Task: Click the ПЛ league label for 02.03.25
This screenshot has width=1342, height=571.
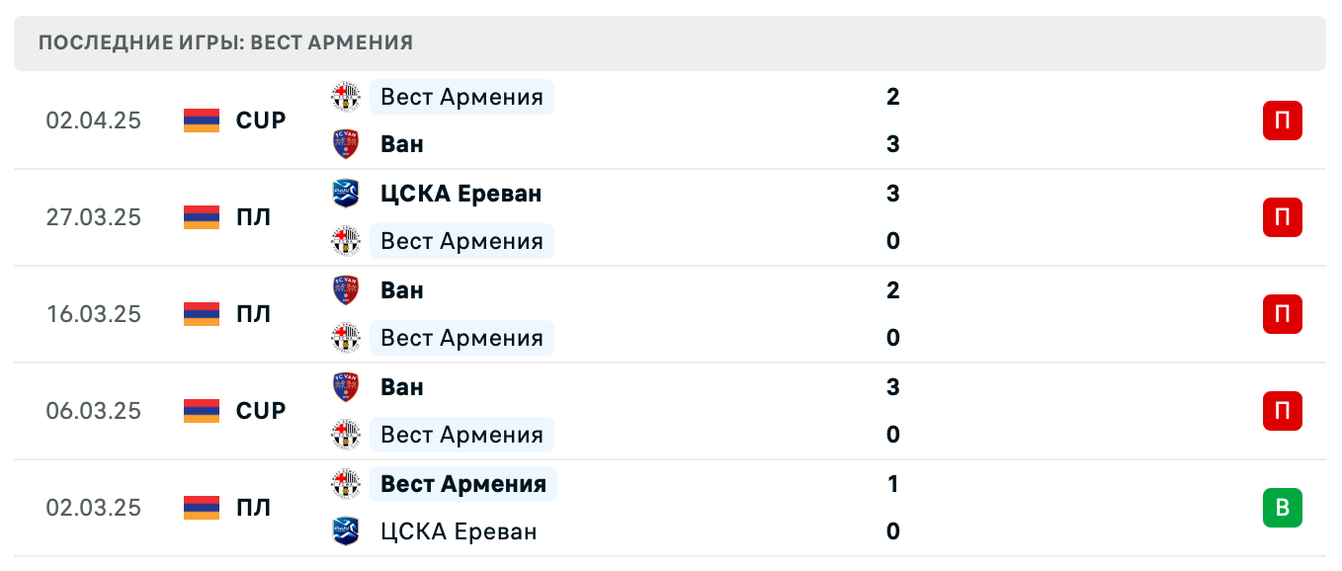Action: pos(254,508)
